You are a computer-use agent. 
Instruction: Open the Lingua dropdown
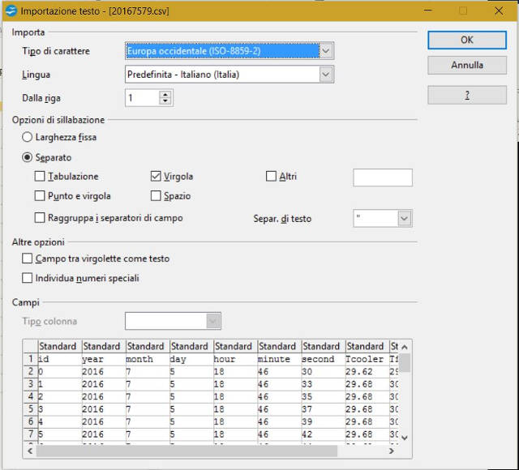click(326, 75)
